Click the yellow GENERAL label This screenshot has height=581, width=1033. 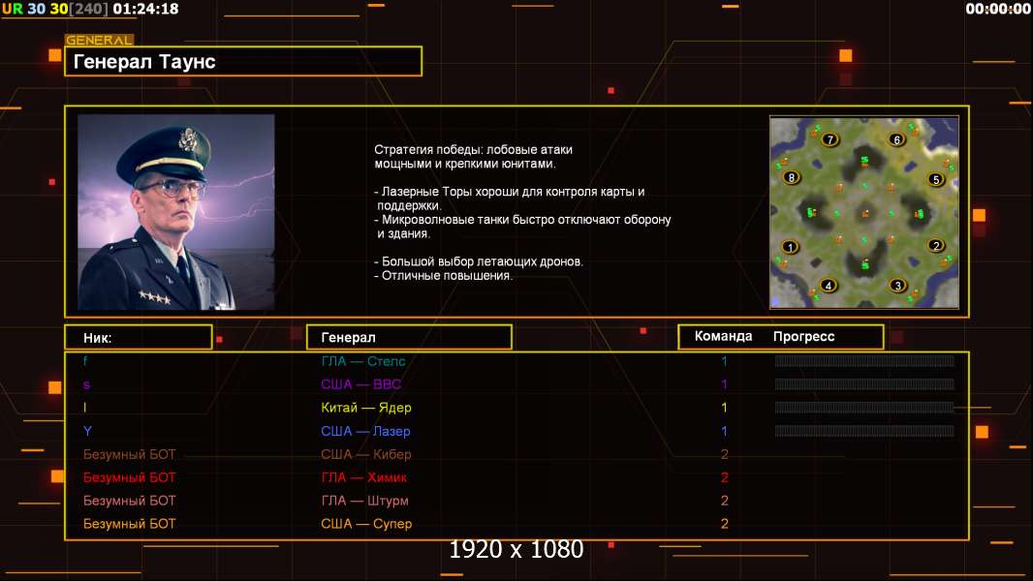(100, 40)
